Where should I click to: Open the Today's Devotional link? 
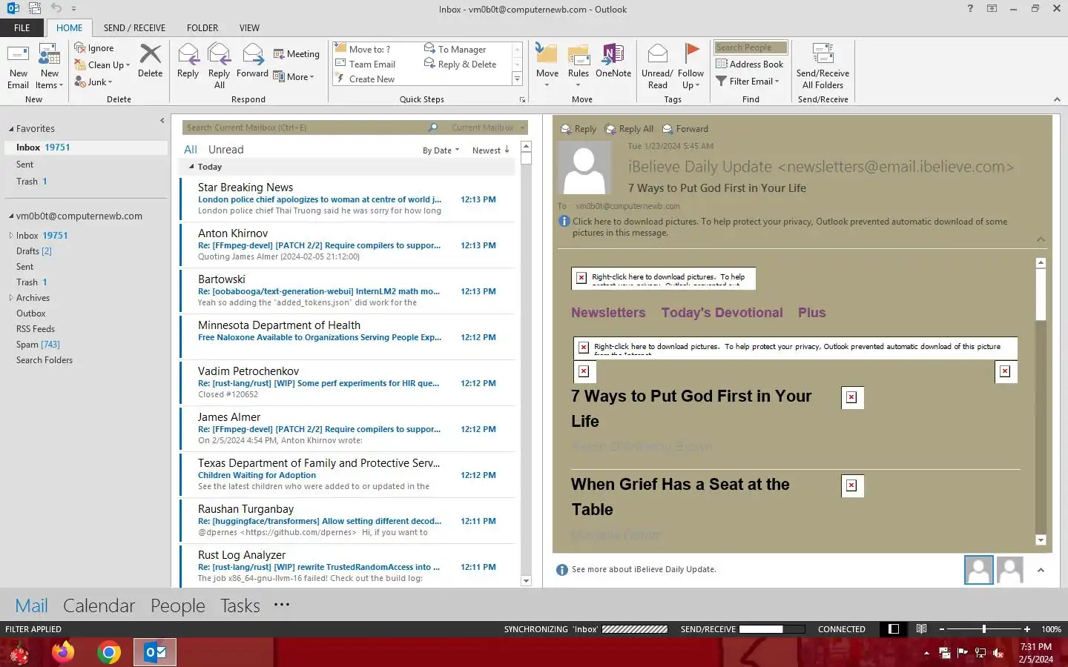coord(722,313)
